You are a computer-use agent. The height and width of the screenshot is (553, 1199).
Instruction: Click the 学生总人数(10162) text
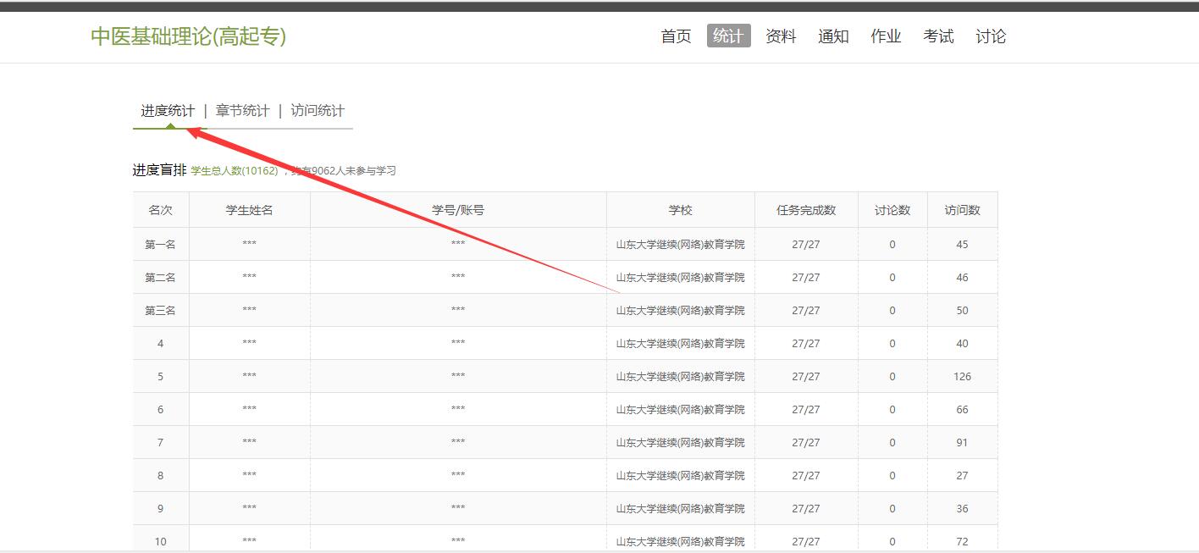point(235,171)
